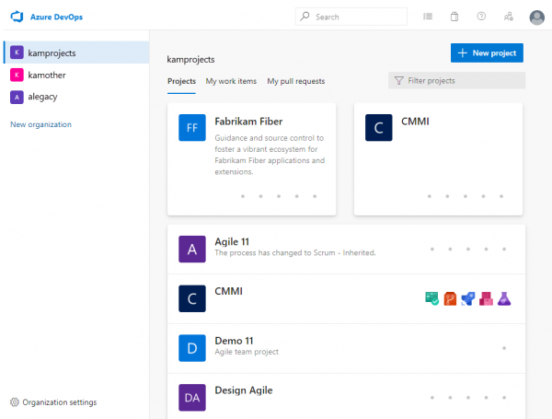Click the gear icon for Organization settings
This screenshot has width=552, height=419.
coord(15,402)
